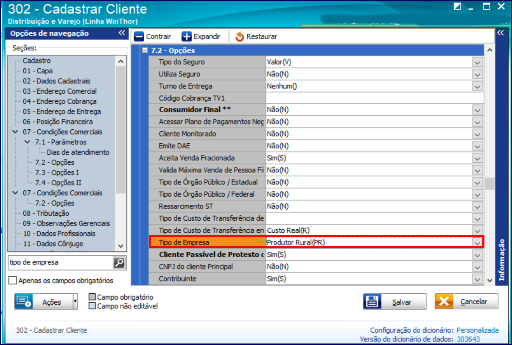Select 11 - Dados Cônjuge section
Image resolution: width=512 pixels, height=345 pixels.
point(53,244)
